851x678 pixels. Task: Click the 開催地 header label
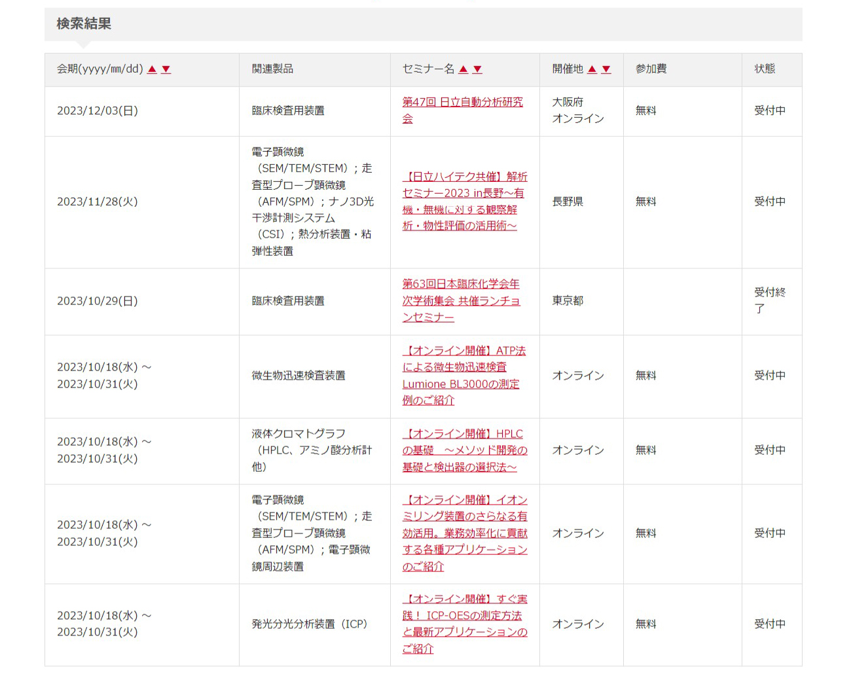click(x=568, y=69)
